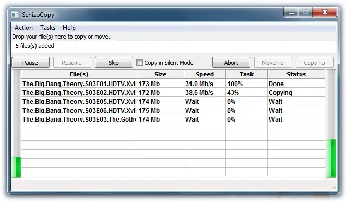This screenshot has width=347, height=202.
Task: Skip the current file
Action: point(114,63)
